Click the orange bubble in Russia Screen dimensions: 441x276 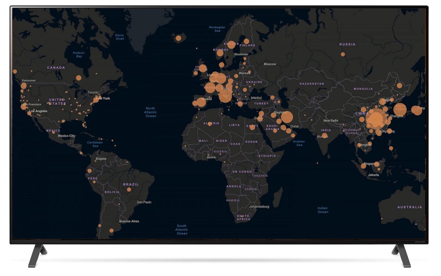point(343,54)
